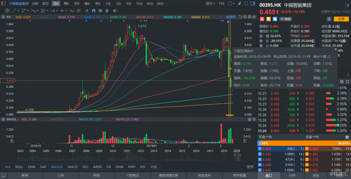Image resolution: width=351 pixels, height=179 pixels.
Task: Toggle the 自选 favorite heart button
Action: (285, 19)
